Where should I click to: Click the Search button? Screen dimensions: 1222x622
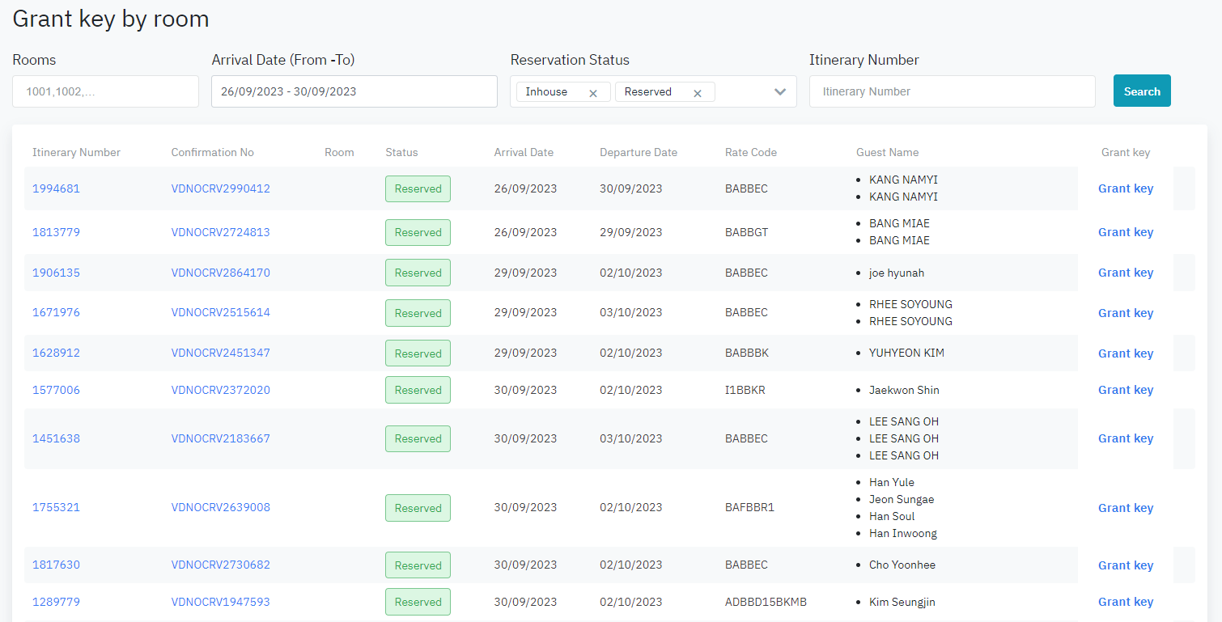coord(1141,91)
